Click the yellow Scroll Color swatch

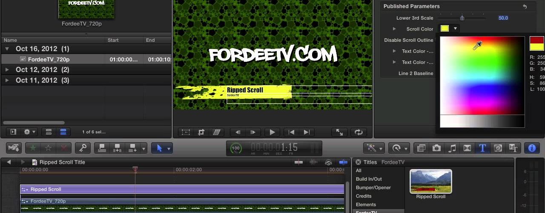click(445, 29)
